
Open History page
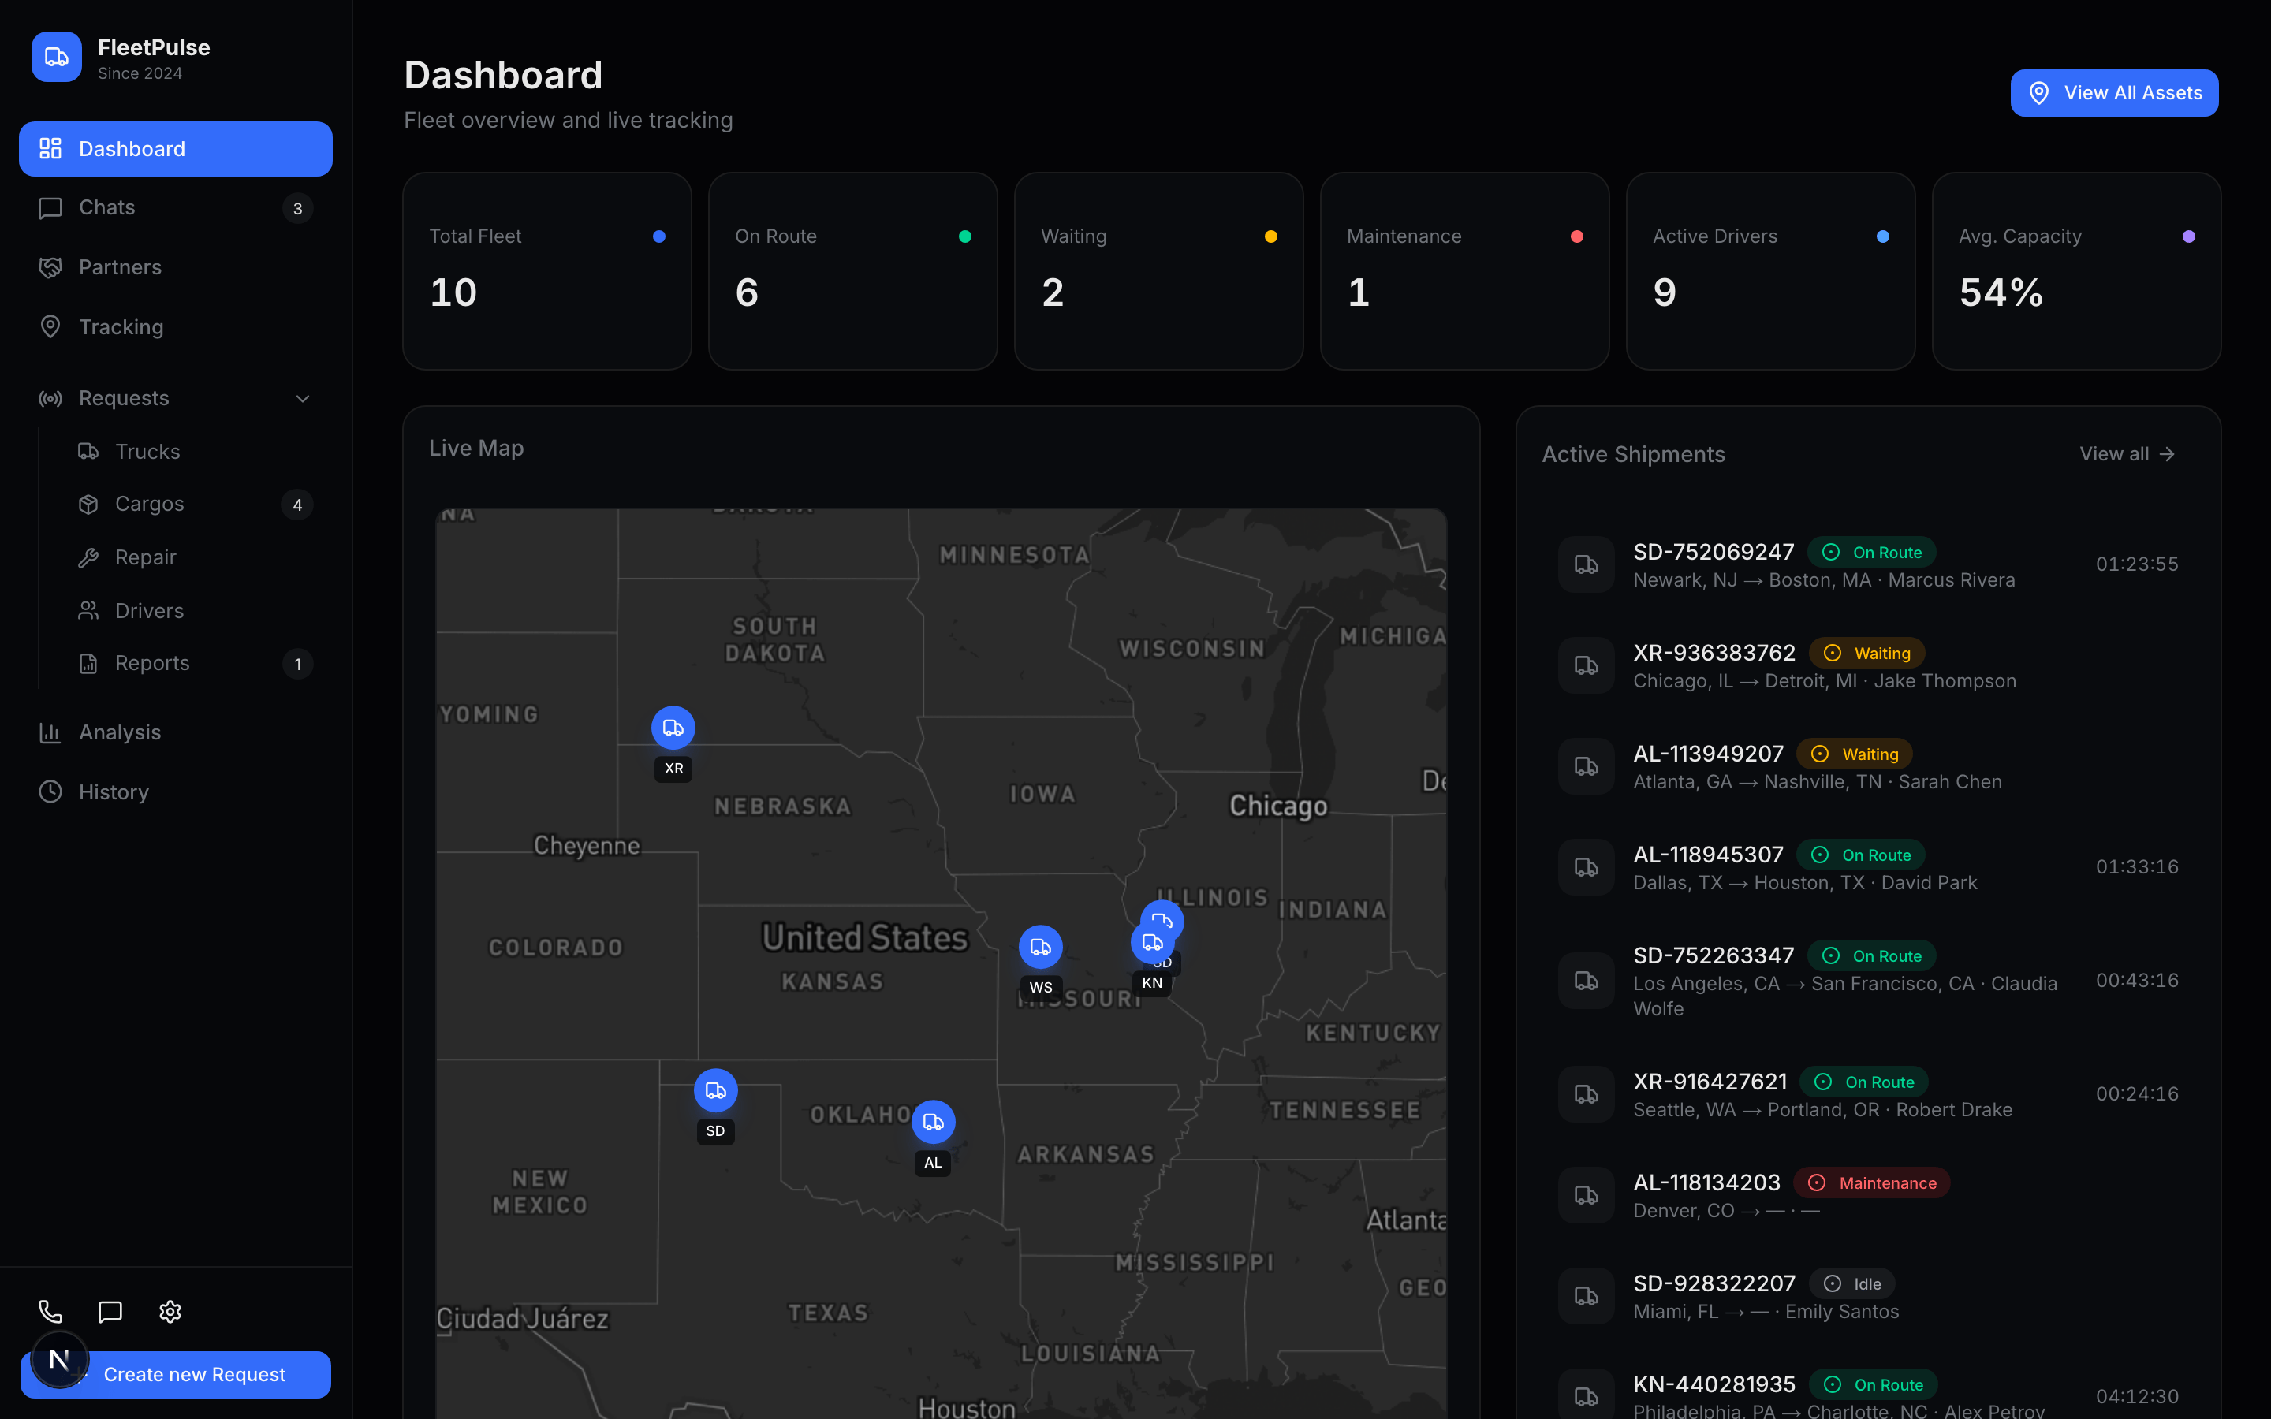tap(176, 792)
